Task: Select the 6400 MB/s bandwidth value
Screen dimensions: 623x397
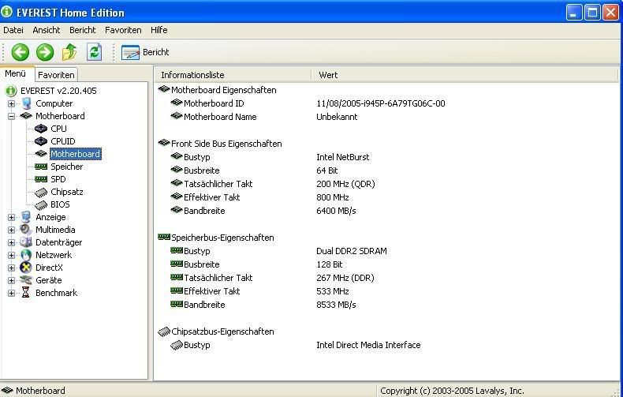Action: [x=336, y=211]
